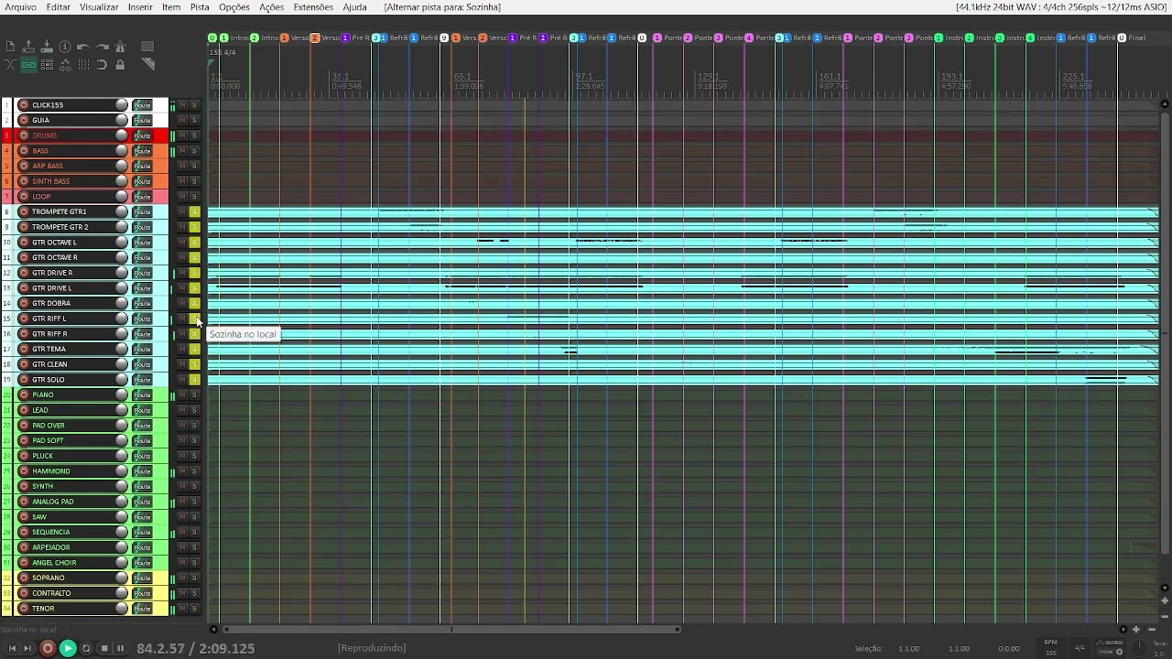This screenshot has width=1172, height=659.
Task: Click Route button on CONTRALTO track
Action: [142, 593]
